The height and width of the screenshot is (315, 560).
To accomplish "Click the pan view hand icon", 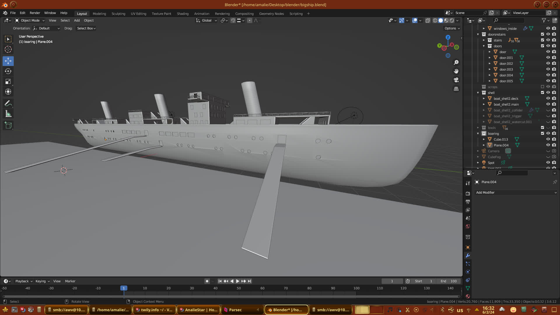I will (456, 71).
